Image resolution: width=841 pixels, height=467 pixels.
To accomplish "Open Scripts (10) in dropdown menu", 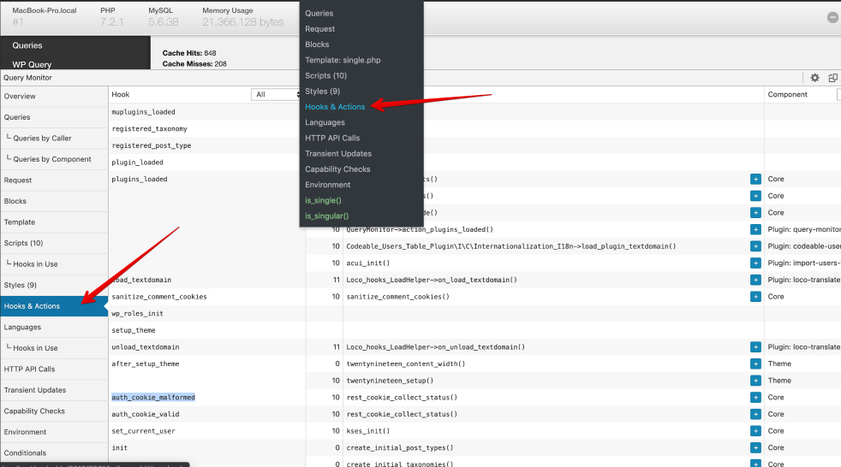I will (326, 75).
